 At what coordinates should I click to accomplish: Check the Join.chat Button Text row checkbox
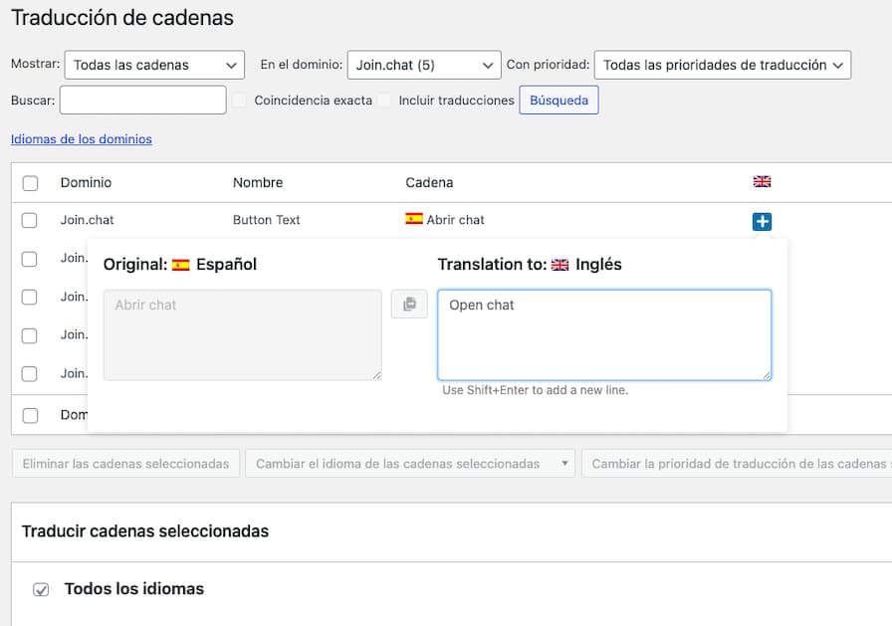point(30,220)
